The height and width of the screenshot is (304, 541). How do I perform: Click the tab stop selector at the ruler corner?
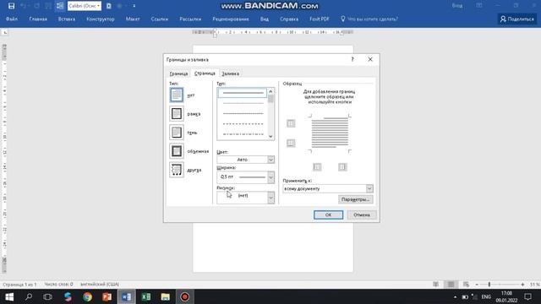tap(5, 32)
